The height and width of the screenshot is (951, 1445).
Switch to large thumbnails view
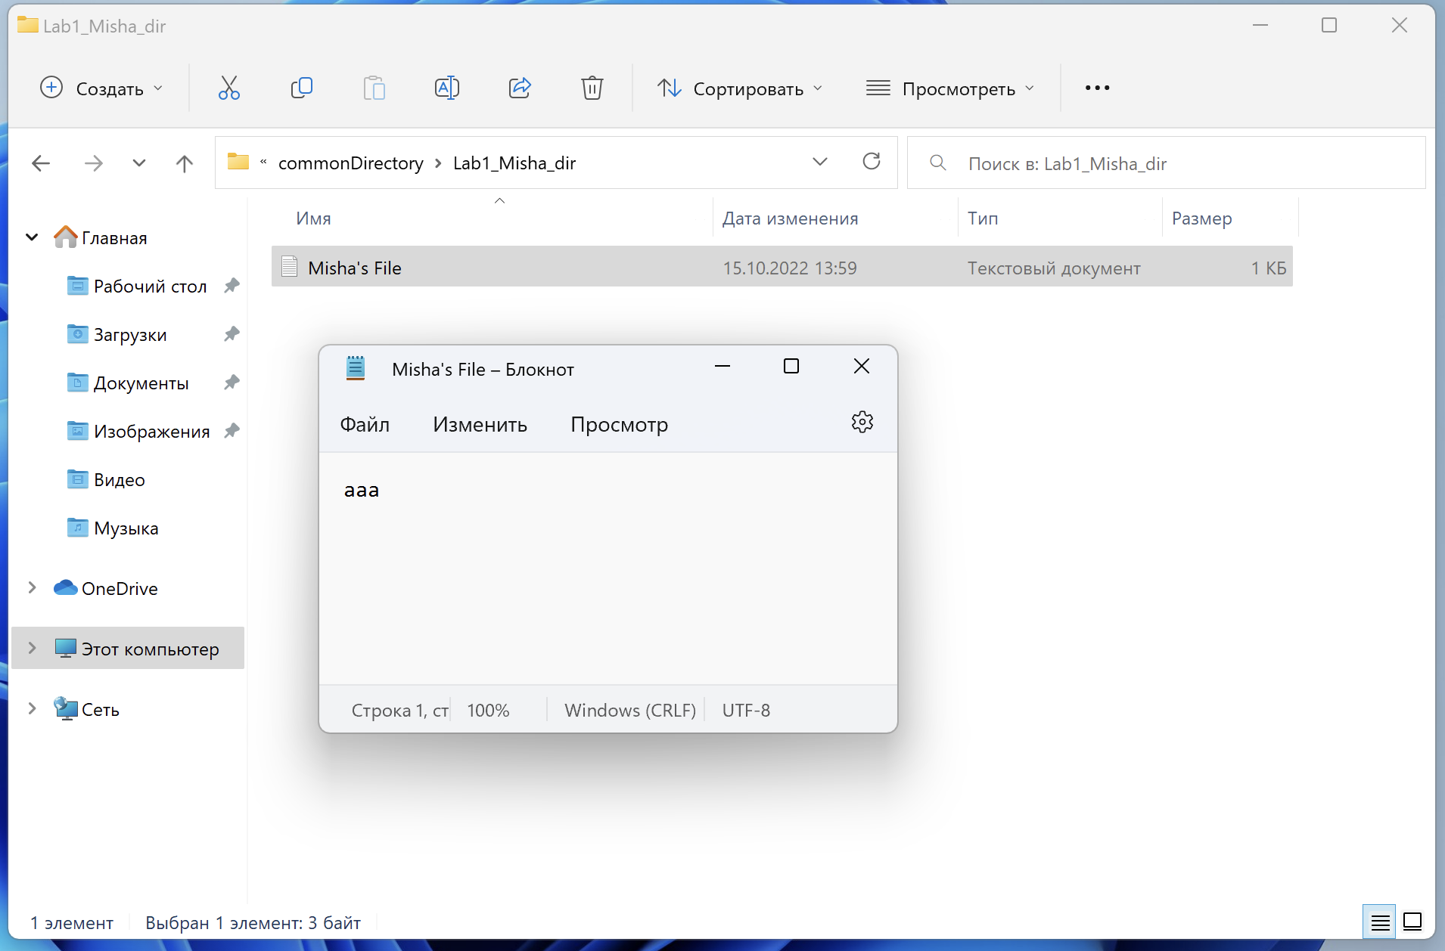click(1412, 922)
